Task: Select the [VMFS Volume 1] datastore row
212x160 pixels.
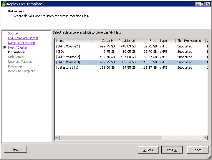Action: point(131,46)
